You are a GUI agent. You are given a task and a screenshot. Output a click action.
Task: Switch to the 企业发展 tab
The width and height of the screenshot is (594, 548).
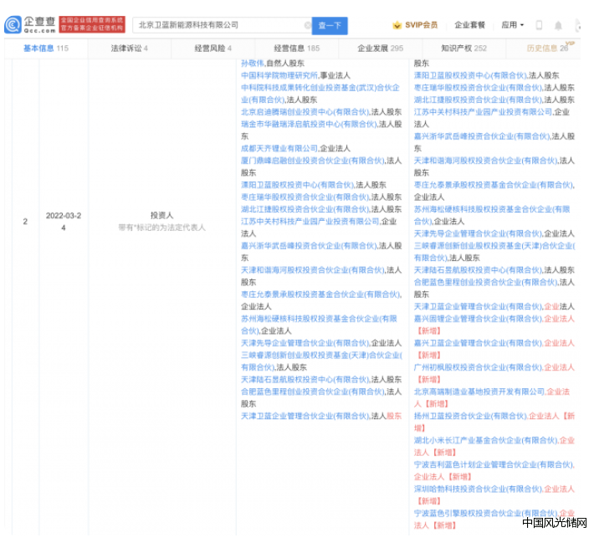point(381,48)
